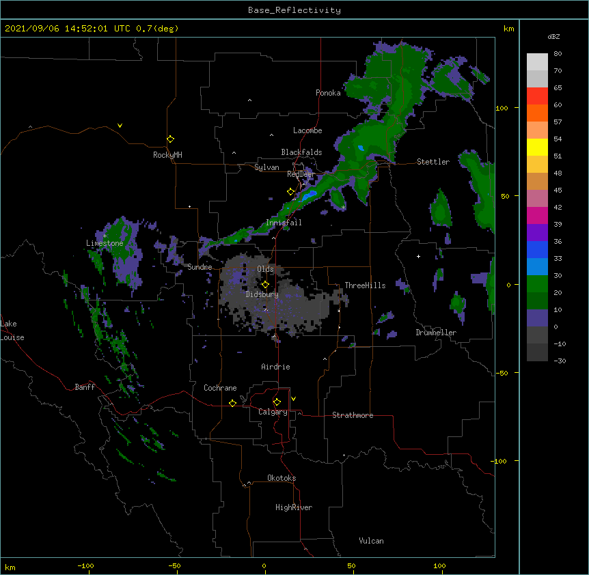The image size is (589, 575).
Task: Click the small blue radar echo near Stettler's northwest
Action: pyautogui.click(x=361, y=148)
